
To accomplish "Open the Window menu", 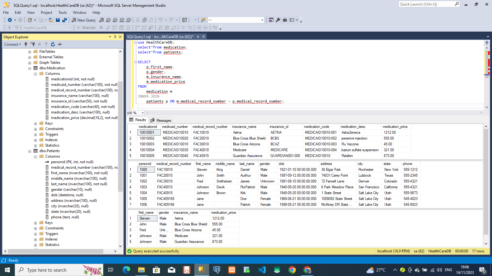I will 80,13.
